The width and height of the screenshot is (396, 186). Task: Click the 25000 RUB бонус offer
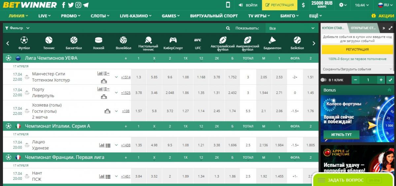322,5
